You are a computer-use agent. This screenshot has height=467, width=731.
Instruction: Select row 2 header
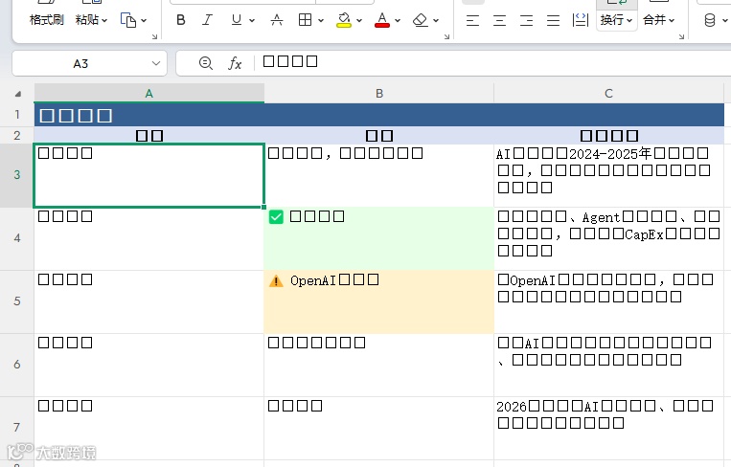[17, 136]
